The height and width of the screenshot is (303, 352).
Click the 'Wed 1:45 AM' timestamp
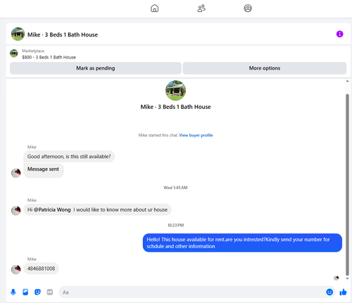pyautogui.click(x=175, y=188)
